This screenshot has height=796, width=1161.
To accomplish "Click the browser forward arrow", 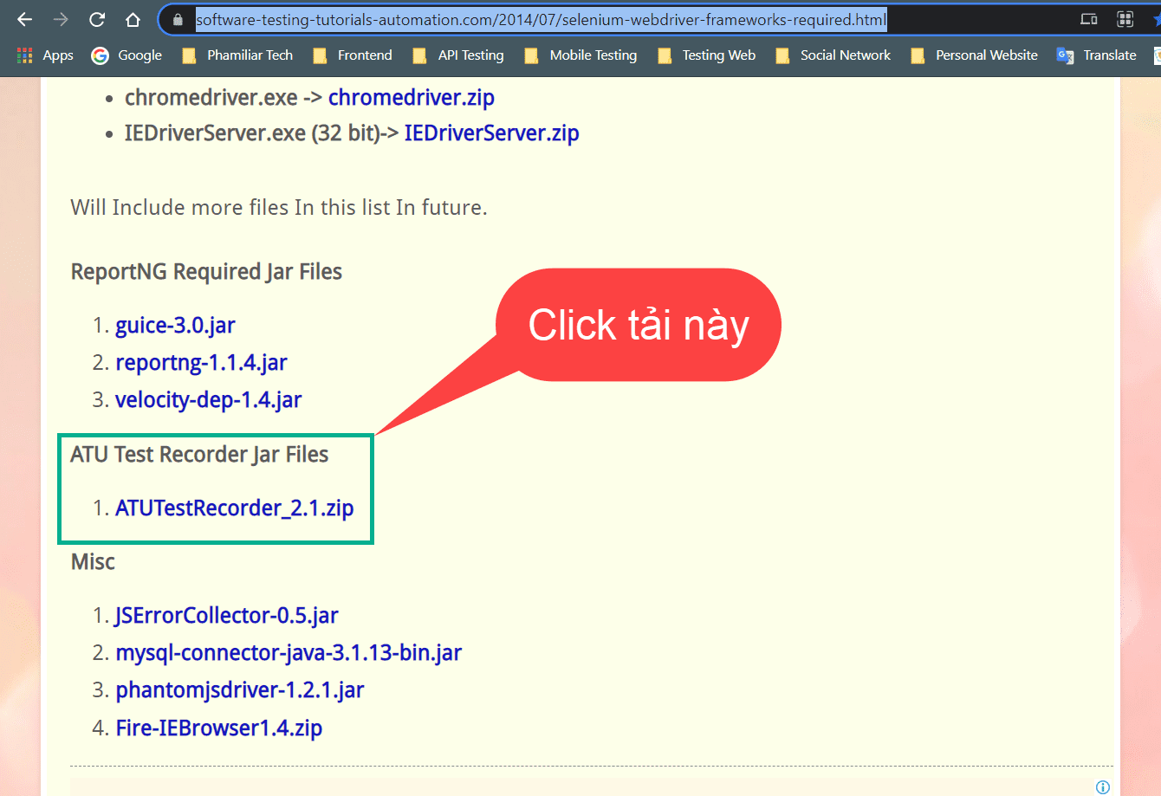I will [61, 19].
